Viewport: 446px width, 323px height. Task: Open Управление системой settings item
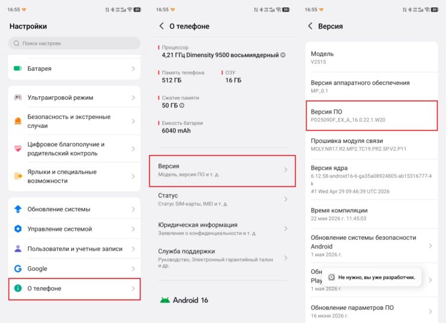74,229
